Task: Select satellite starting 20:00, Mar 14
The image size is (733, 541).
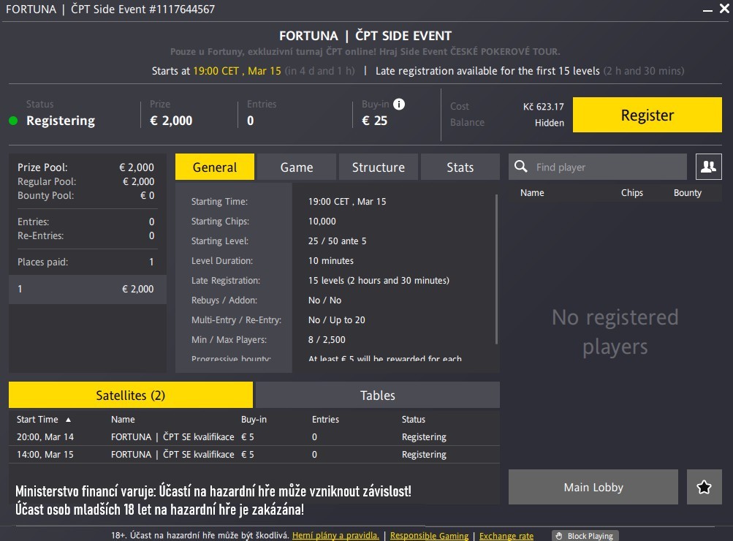Action: (x=254, y=436)
